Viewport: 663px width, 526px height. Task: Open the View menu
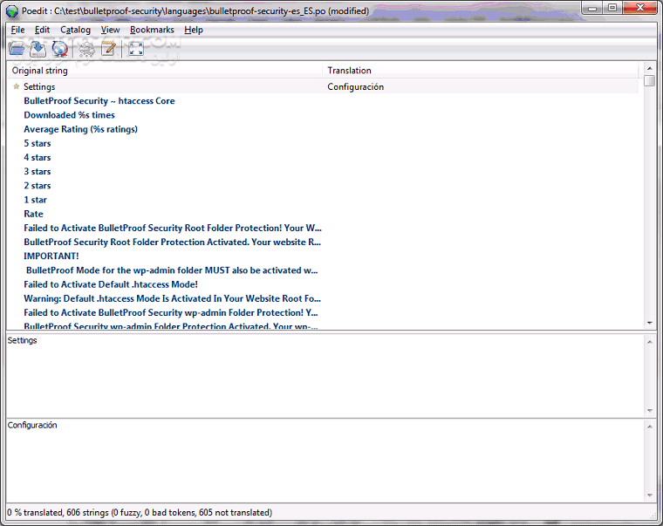click(110, 30)
